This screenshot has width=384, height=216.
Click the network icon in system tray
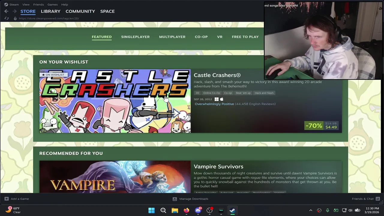pyautogui.click(x=344, y=210)
